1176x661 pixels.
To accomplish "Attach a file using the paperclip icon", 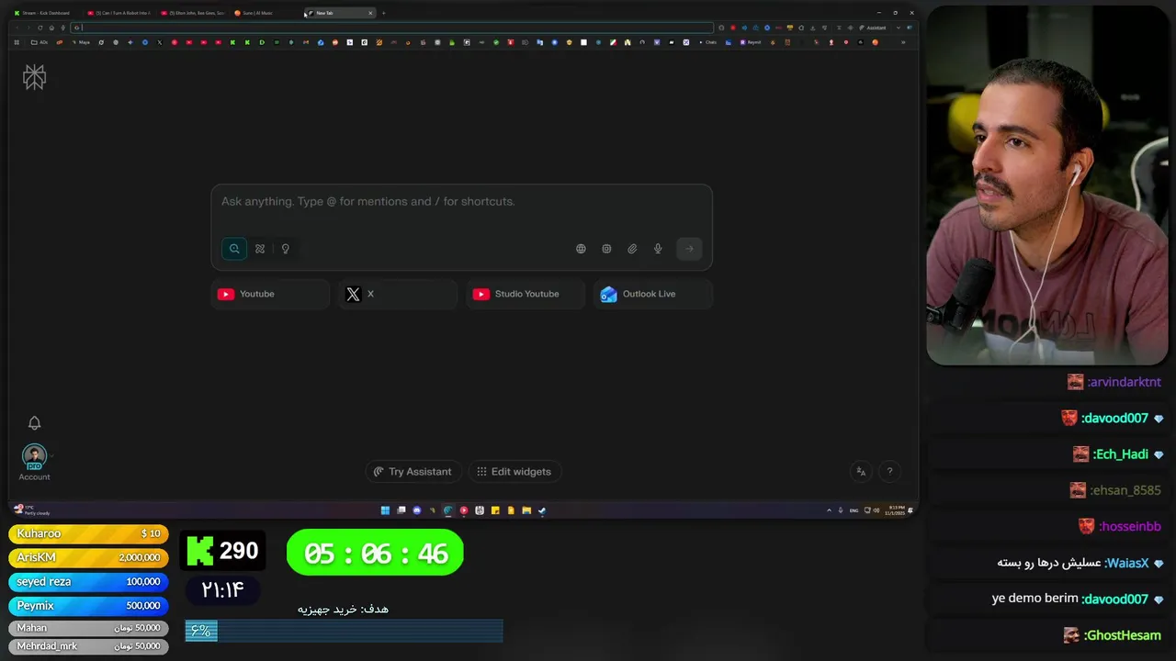I will tap(632, 249).
